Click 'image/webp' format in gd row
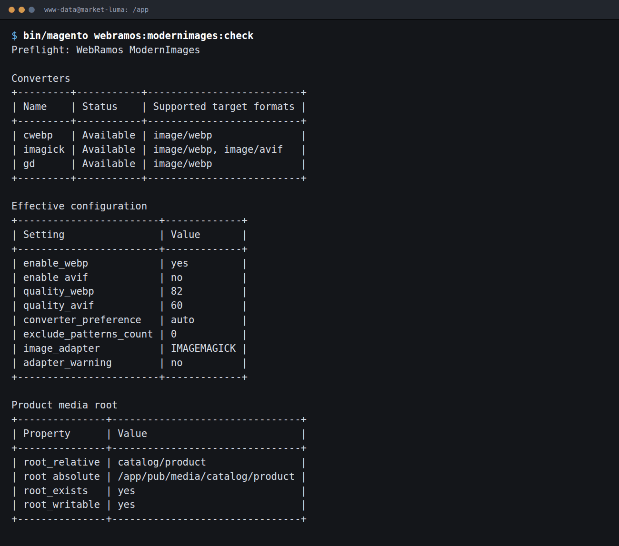Screen dimensions: 619x546 182,164
